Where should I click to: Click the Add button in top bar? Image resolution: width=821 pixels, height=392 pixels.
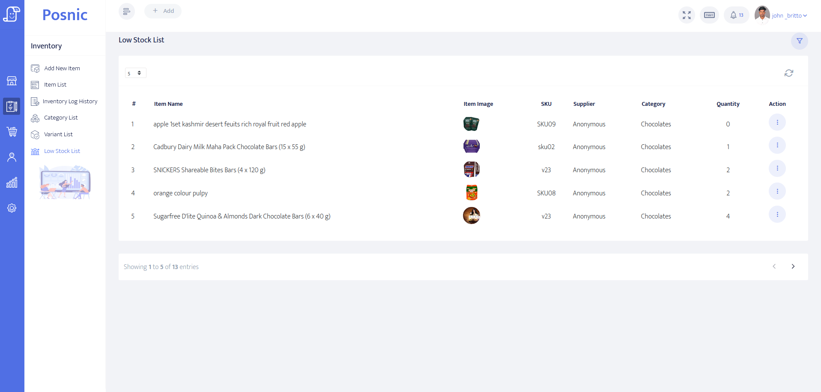pyautogui.click(x=163, y=11)
